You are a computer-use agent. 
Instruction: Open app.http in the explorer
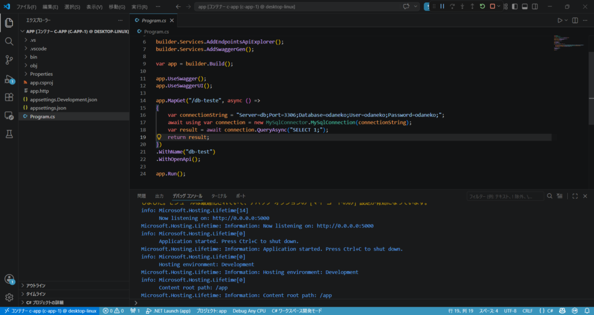[x=74, y=91]
